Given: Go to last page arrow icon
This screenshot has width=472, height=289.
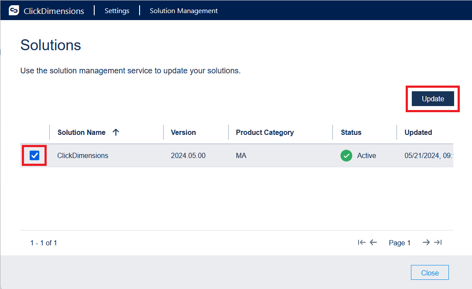Looking at the screenshot, I should [438, 242].
